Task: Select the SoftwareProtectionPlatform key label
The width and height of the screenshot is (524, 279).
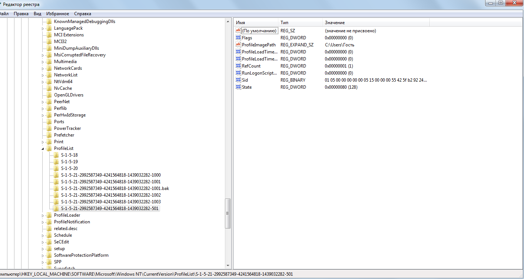Action: (x=81, y=255)
